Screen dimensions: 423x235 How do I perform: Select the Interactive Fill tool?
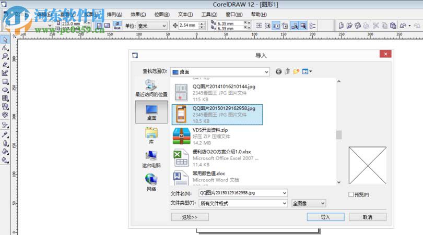(5, 160)
